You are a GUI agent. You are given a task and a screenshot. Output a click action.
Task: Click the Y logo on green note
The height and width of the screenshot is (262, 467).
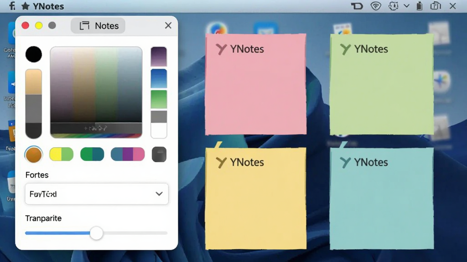tap(346, 49)
